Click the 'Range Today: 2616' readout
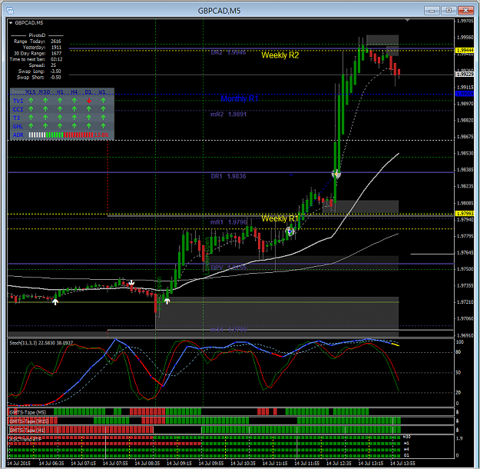 [x=38, y=41]
